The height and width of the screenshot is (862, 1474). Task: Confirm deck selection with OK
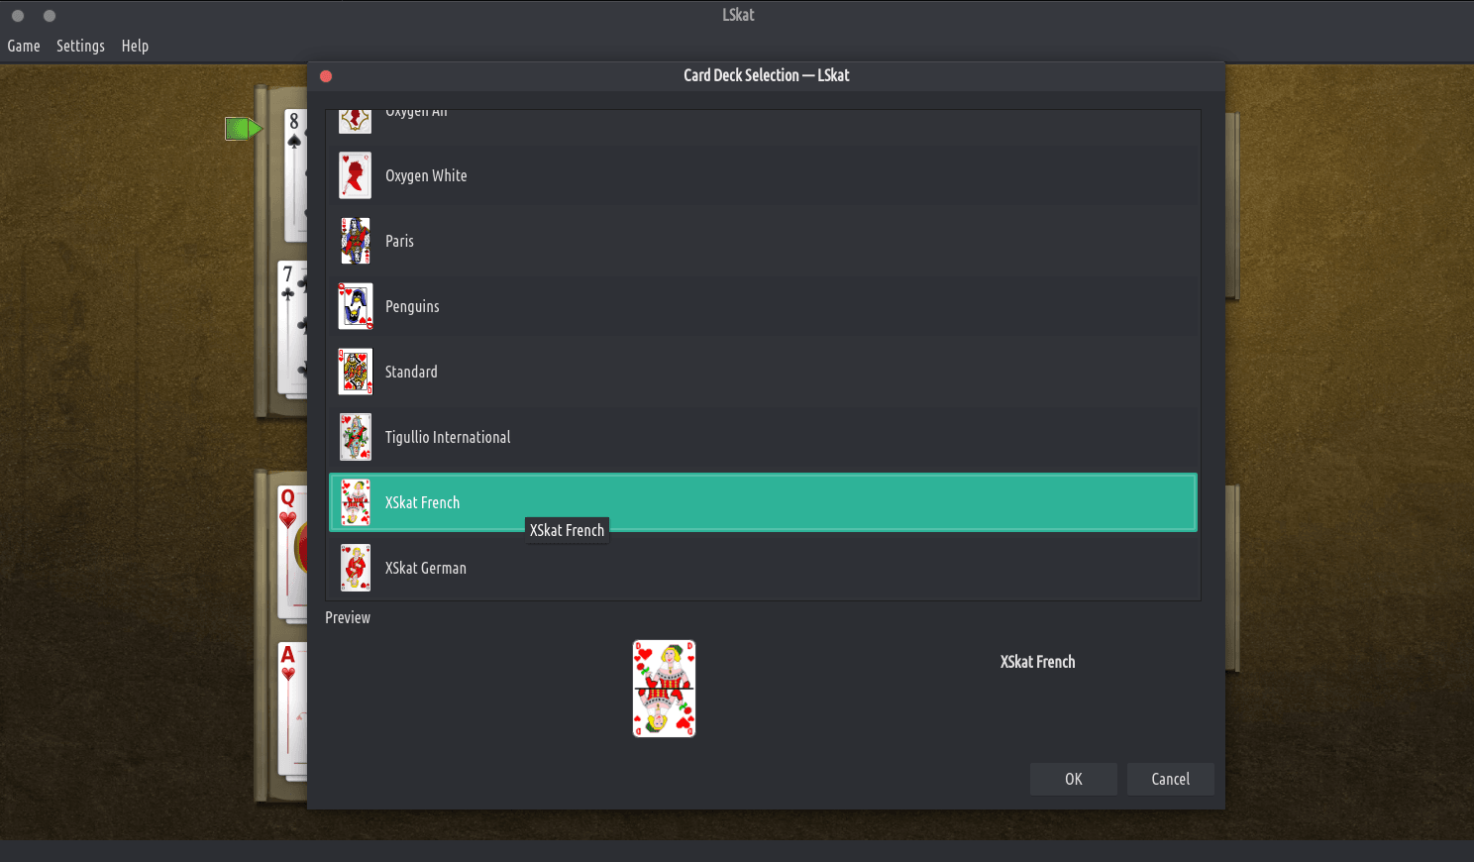click(1074, 779)
